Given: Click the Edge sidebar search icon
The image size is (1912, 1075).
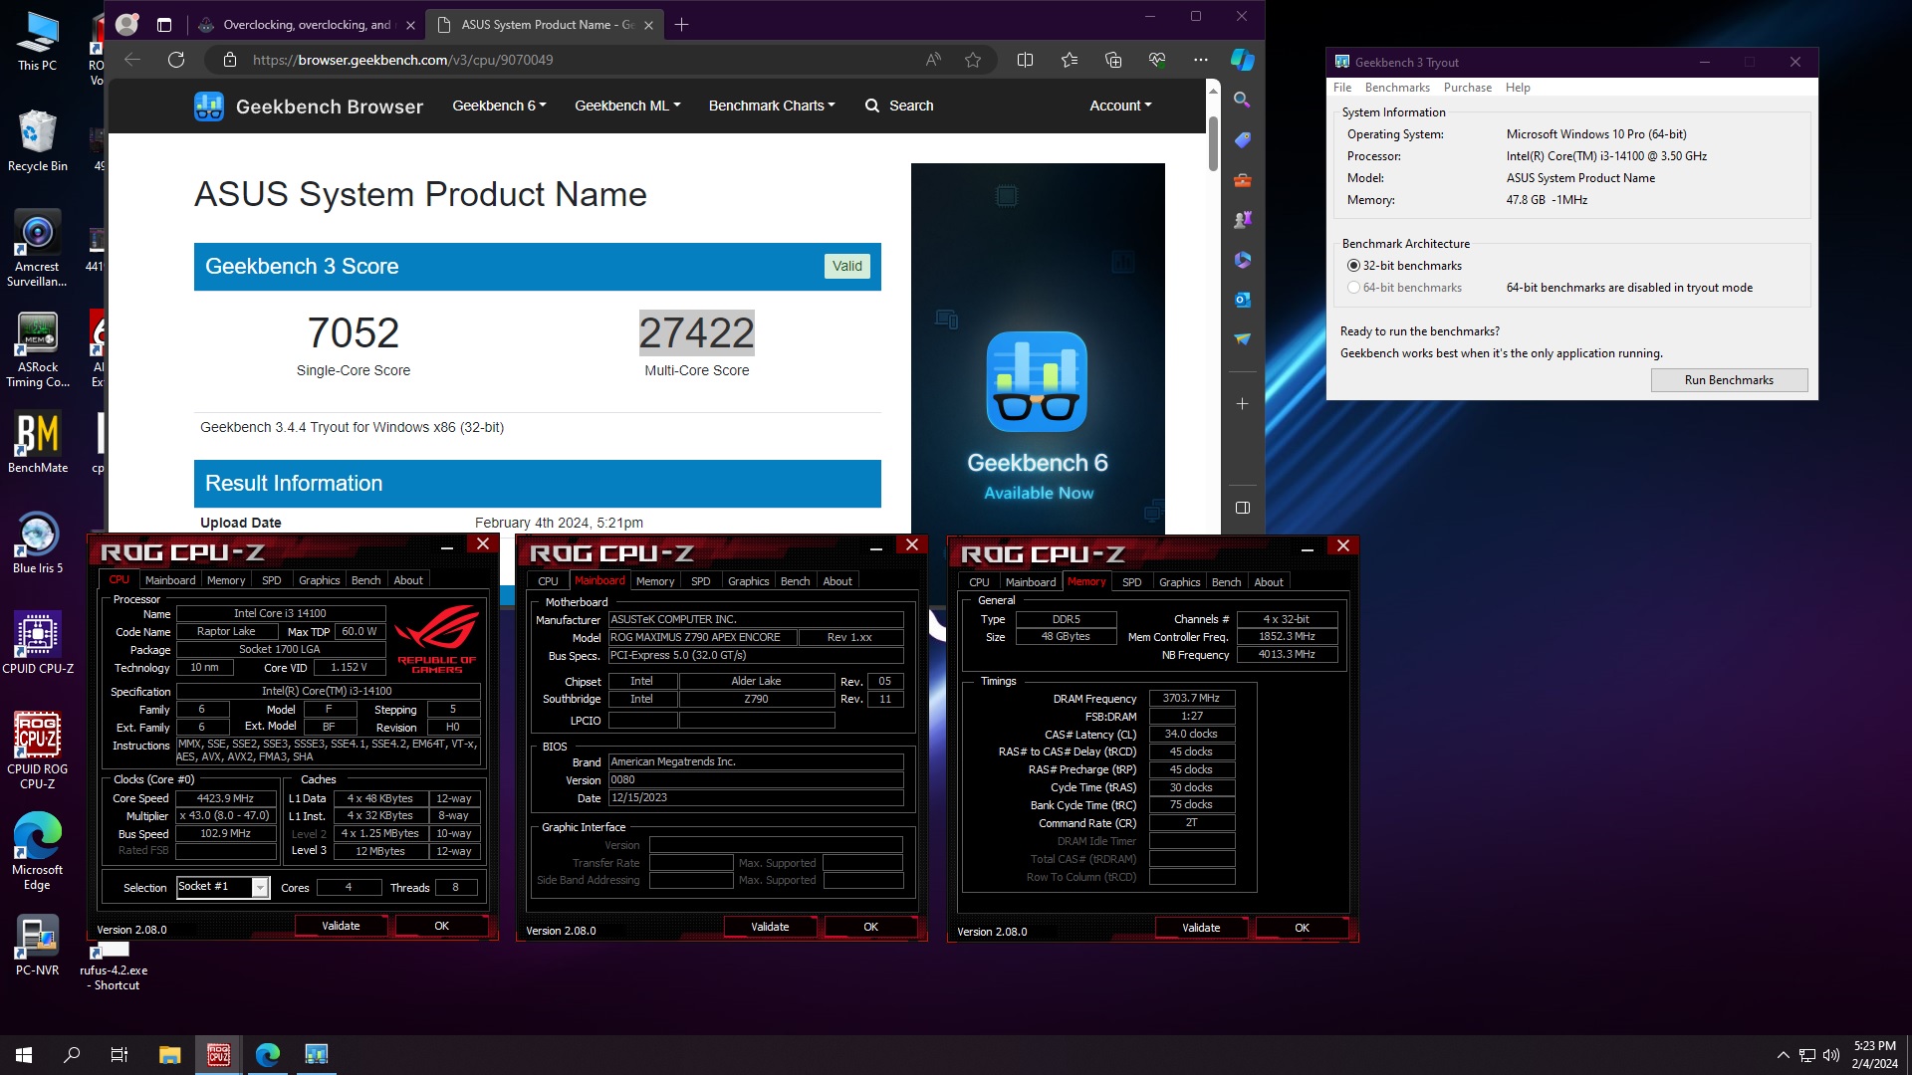Looking at the screenshot, I should [1243, 100].
